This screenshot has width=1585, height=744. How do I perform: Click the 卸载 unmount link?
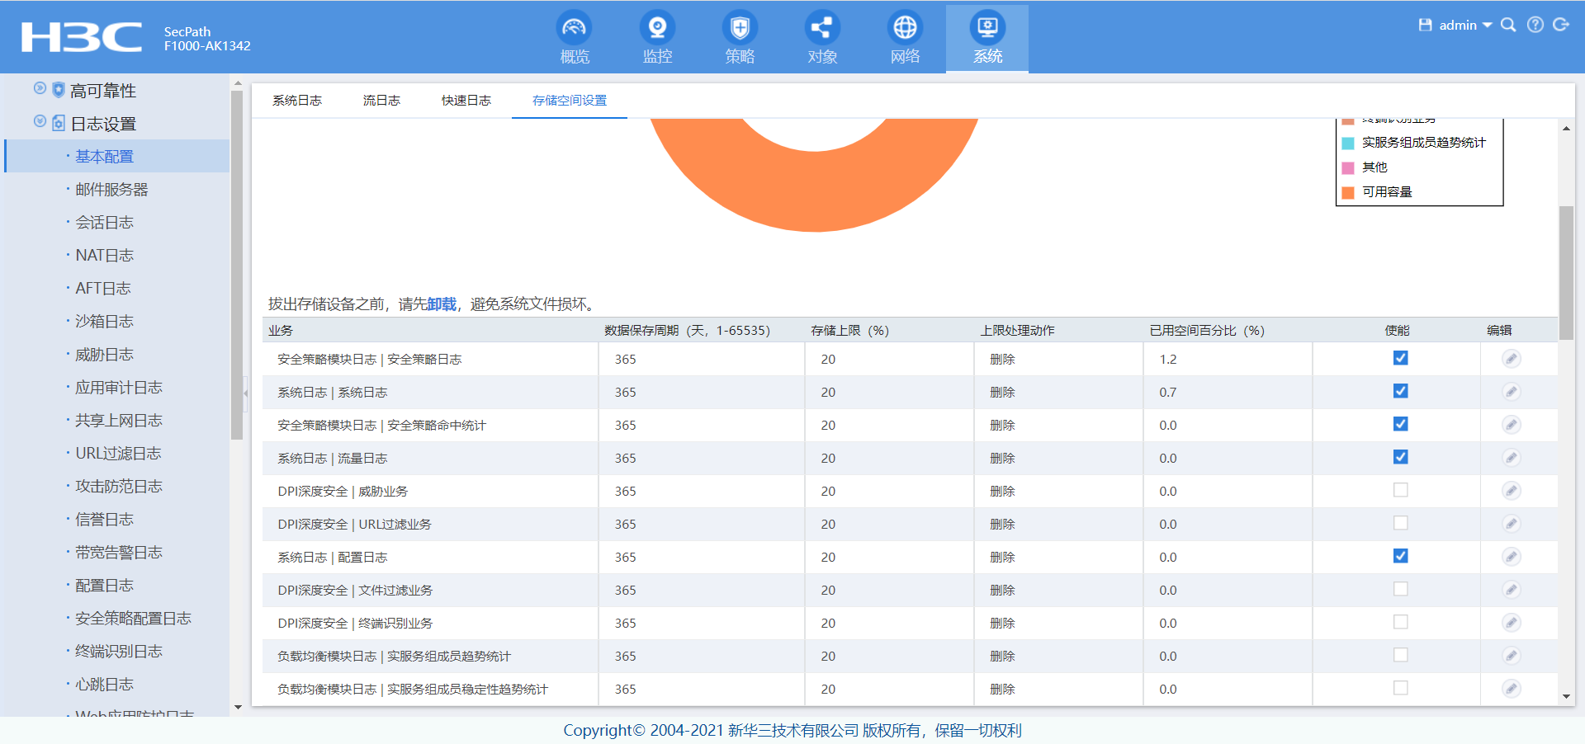(x=442, y=304)
